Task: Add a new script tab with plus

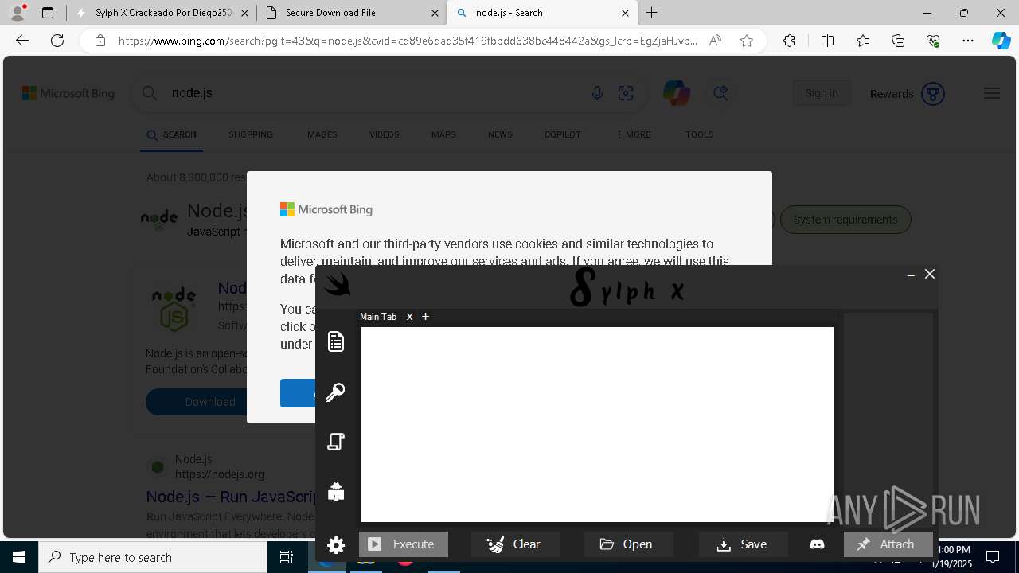Action: tap(426, 317)
